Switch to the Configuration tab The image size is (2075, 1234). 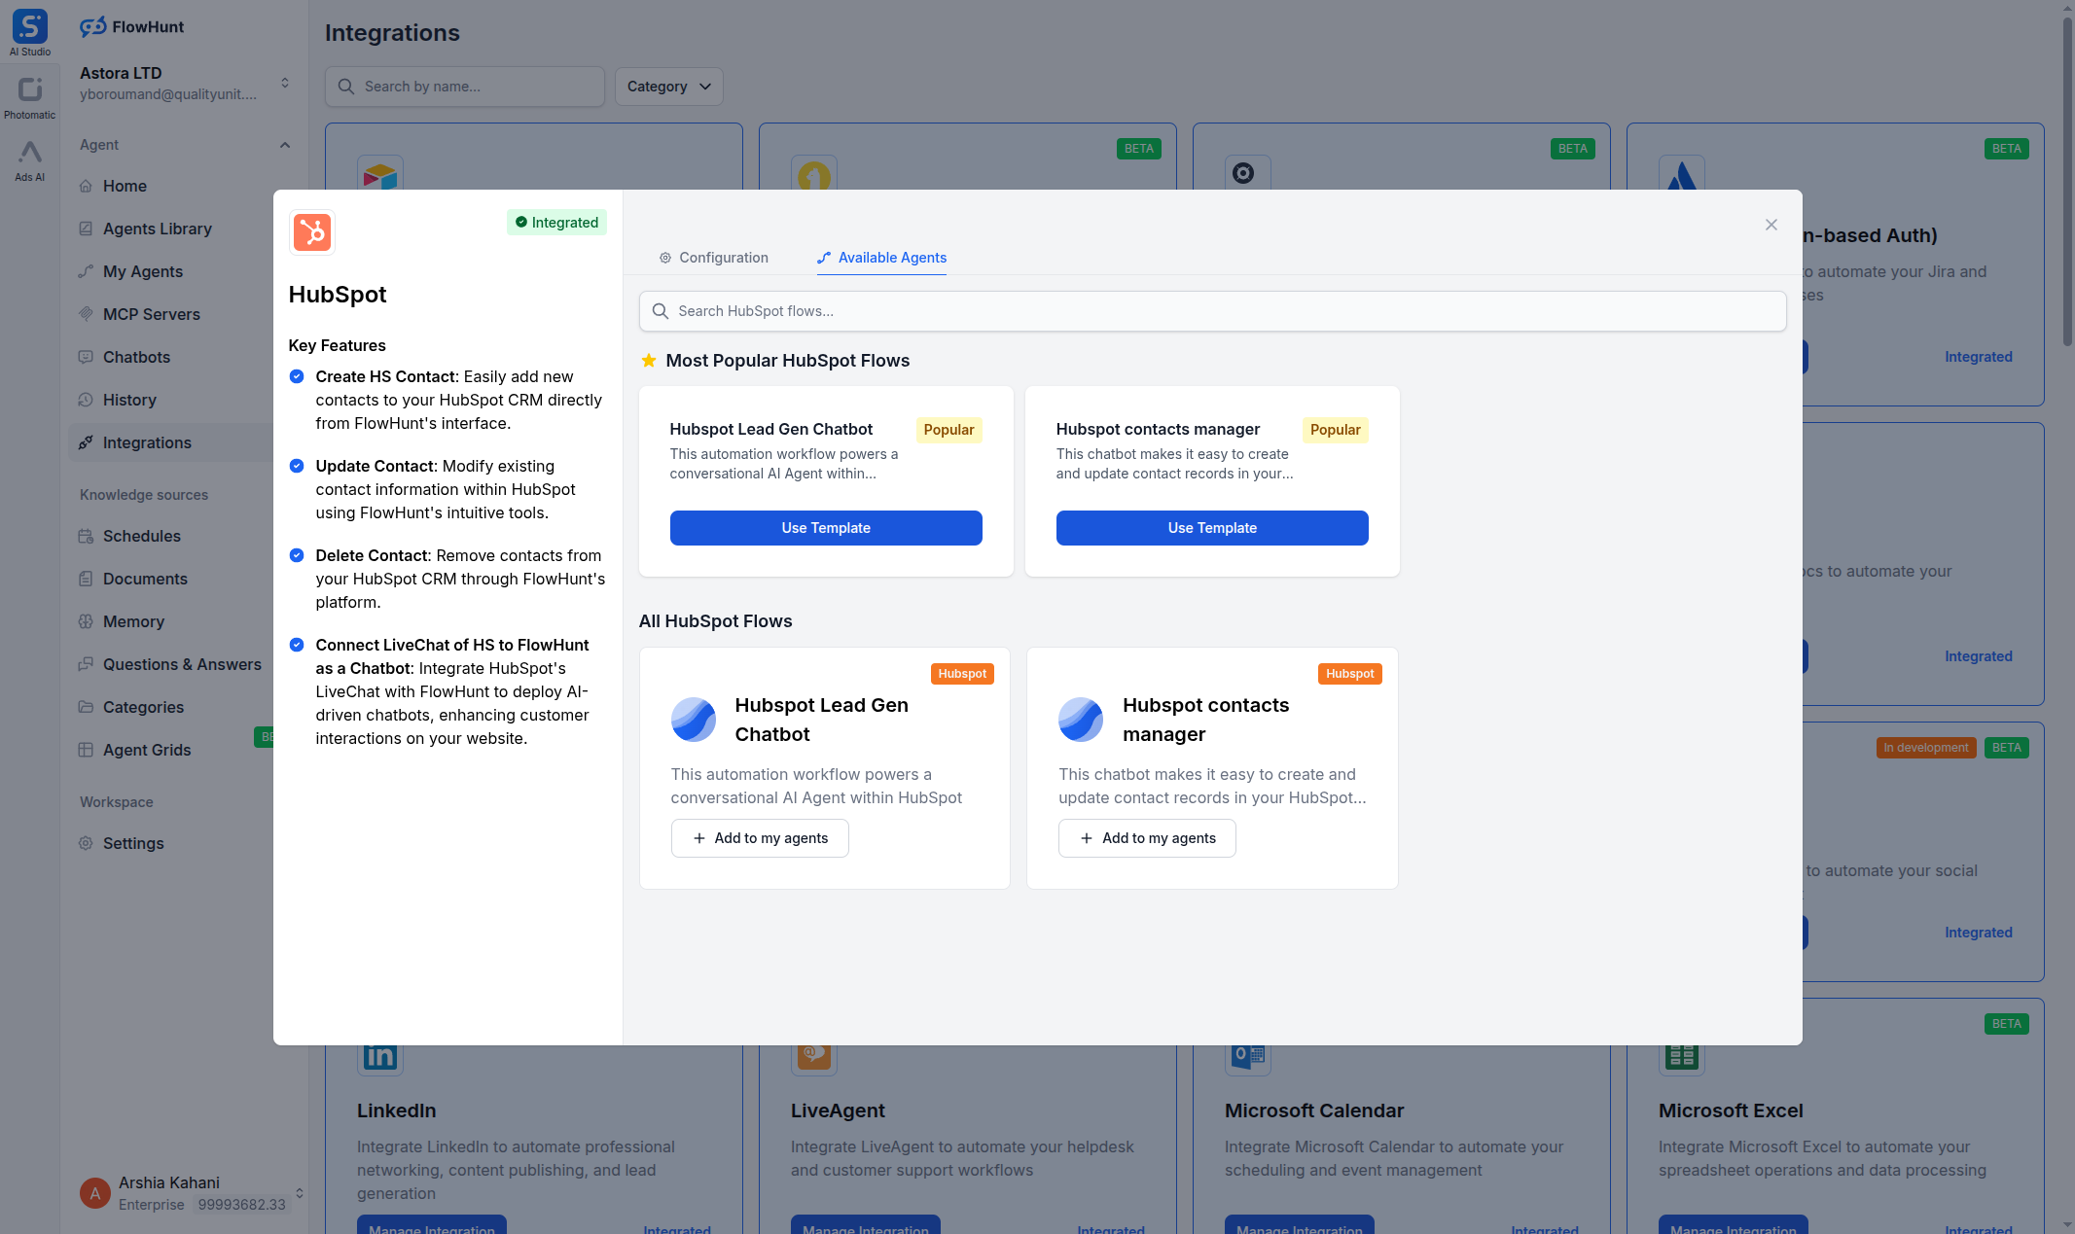tap(713, 258)
